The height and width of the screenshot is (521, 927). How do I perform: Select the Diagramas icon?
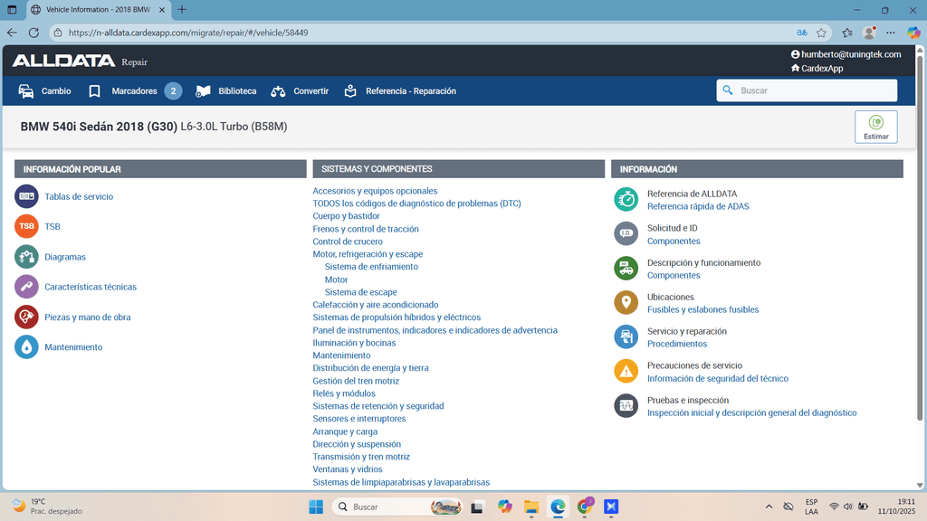pos(26,257)
